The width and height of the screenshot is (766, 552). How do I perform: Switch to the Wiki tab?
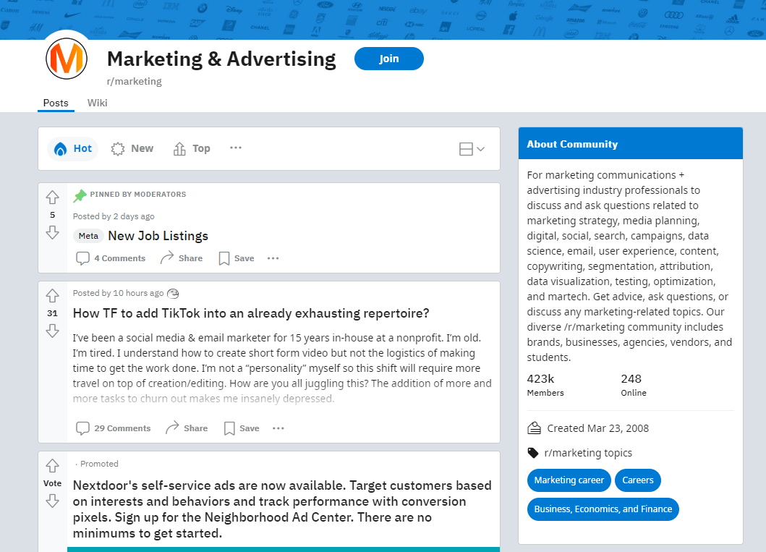coord(97,103)
